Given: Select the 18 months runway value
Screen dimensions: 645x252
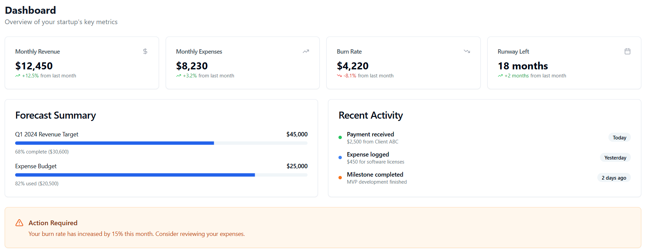Looking at the screenshot, I should [523, 66].
